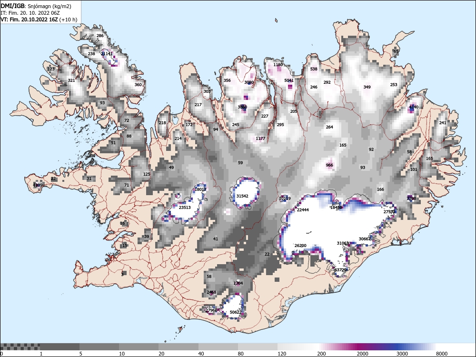The image size is (476, 357).
Task: Select the 23513 glacier value
Action: coord(185,208)
